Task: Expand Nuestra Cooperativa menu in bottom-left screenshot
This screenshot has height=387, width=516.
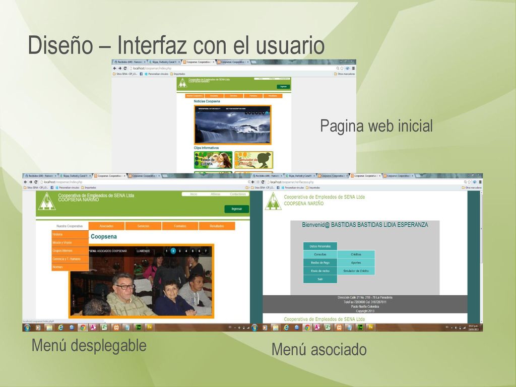Action: (x=70, y=226)
